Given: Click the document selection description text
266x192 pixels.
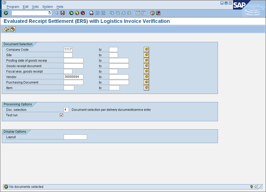Looking at the screenshot, I should pyautogui.click(x=111, y=110).
